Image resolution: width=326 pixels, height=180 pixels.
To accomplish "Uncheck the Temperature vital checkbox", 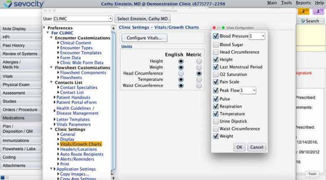I will pyautogui.click(x=216, y=114).
